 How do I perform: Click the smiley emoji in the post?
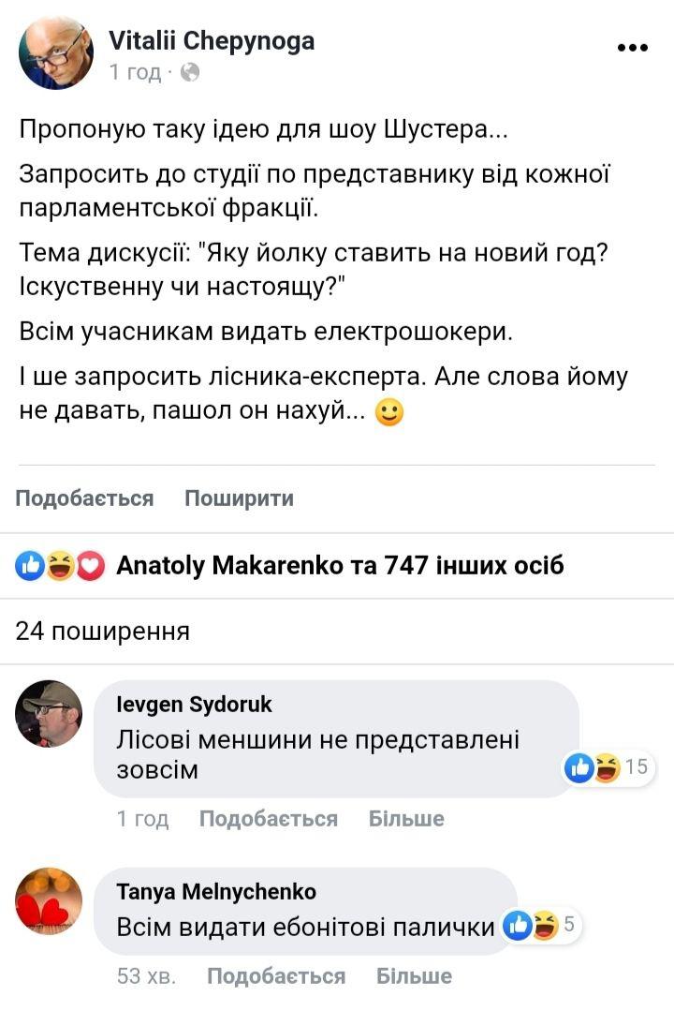pyautogui.click(x=388, y=412)
